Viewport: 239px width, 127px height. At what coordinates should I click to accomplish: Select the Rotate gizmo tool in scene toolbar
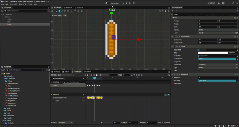(62, 11)
